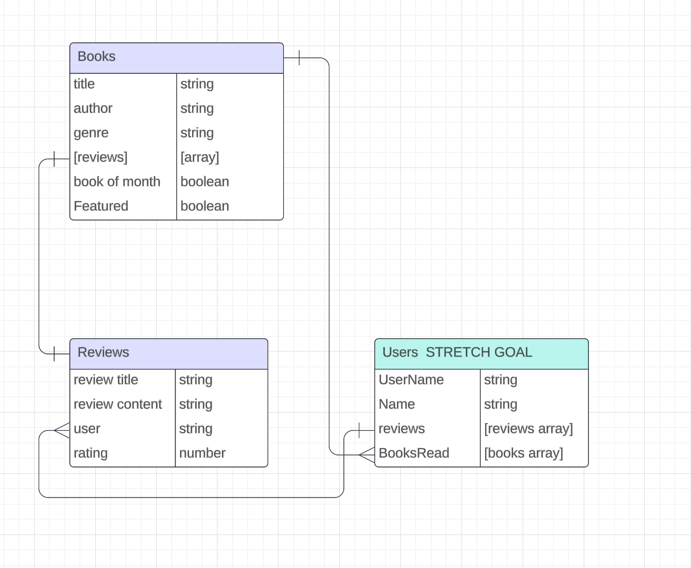The width and height of the screenshot is (691, 568).
Task: Click the boolean type beside book of month
Action: 205,181
